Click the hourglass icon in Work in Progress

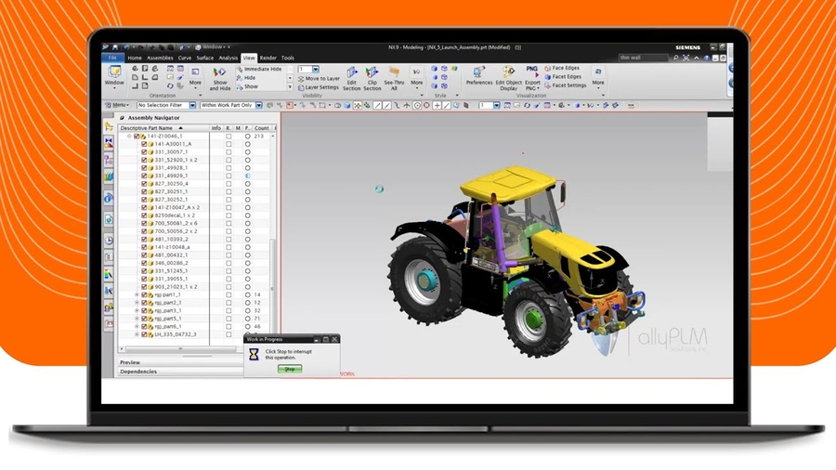click(x=255, y=355)
